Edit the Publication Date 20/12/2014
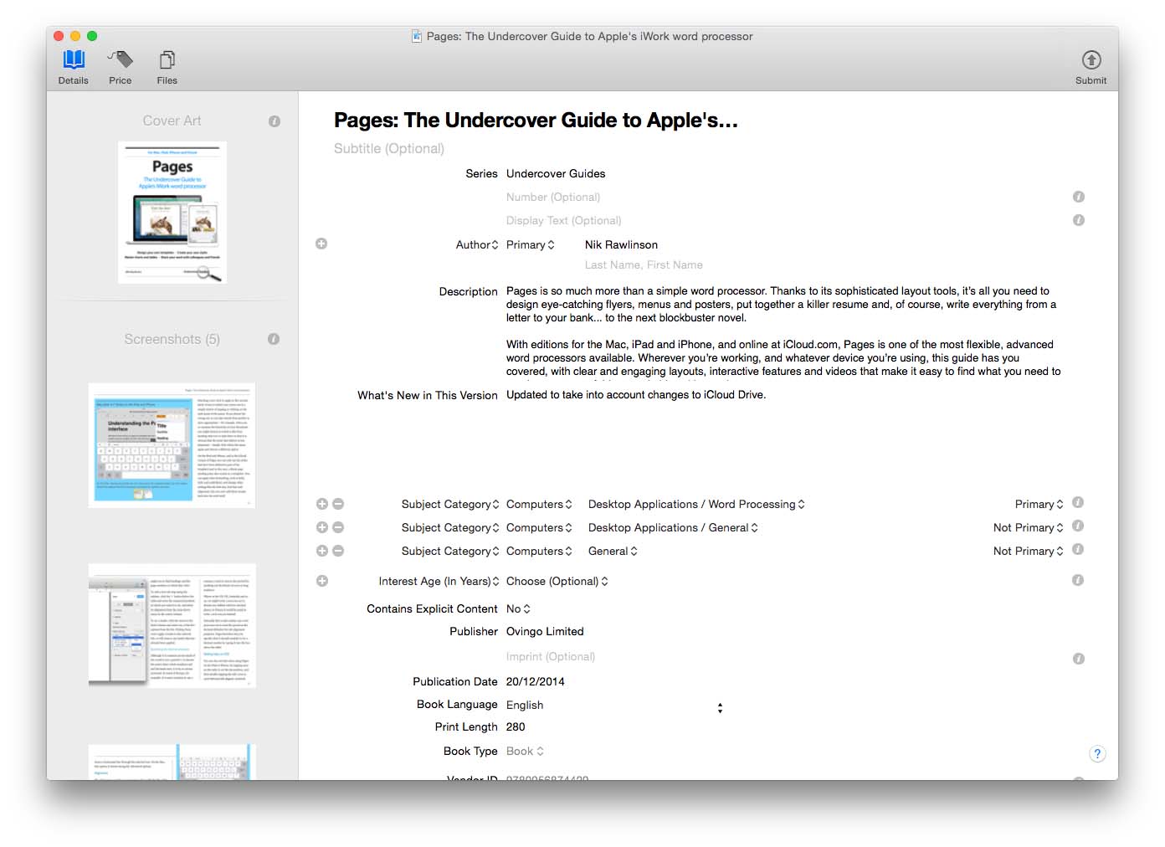The height and width of the screenshot is (847, 1165). tap(535, 681)
